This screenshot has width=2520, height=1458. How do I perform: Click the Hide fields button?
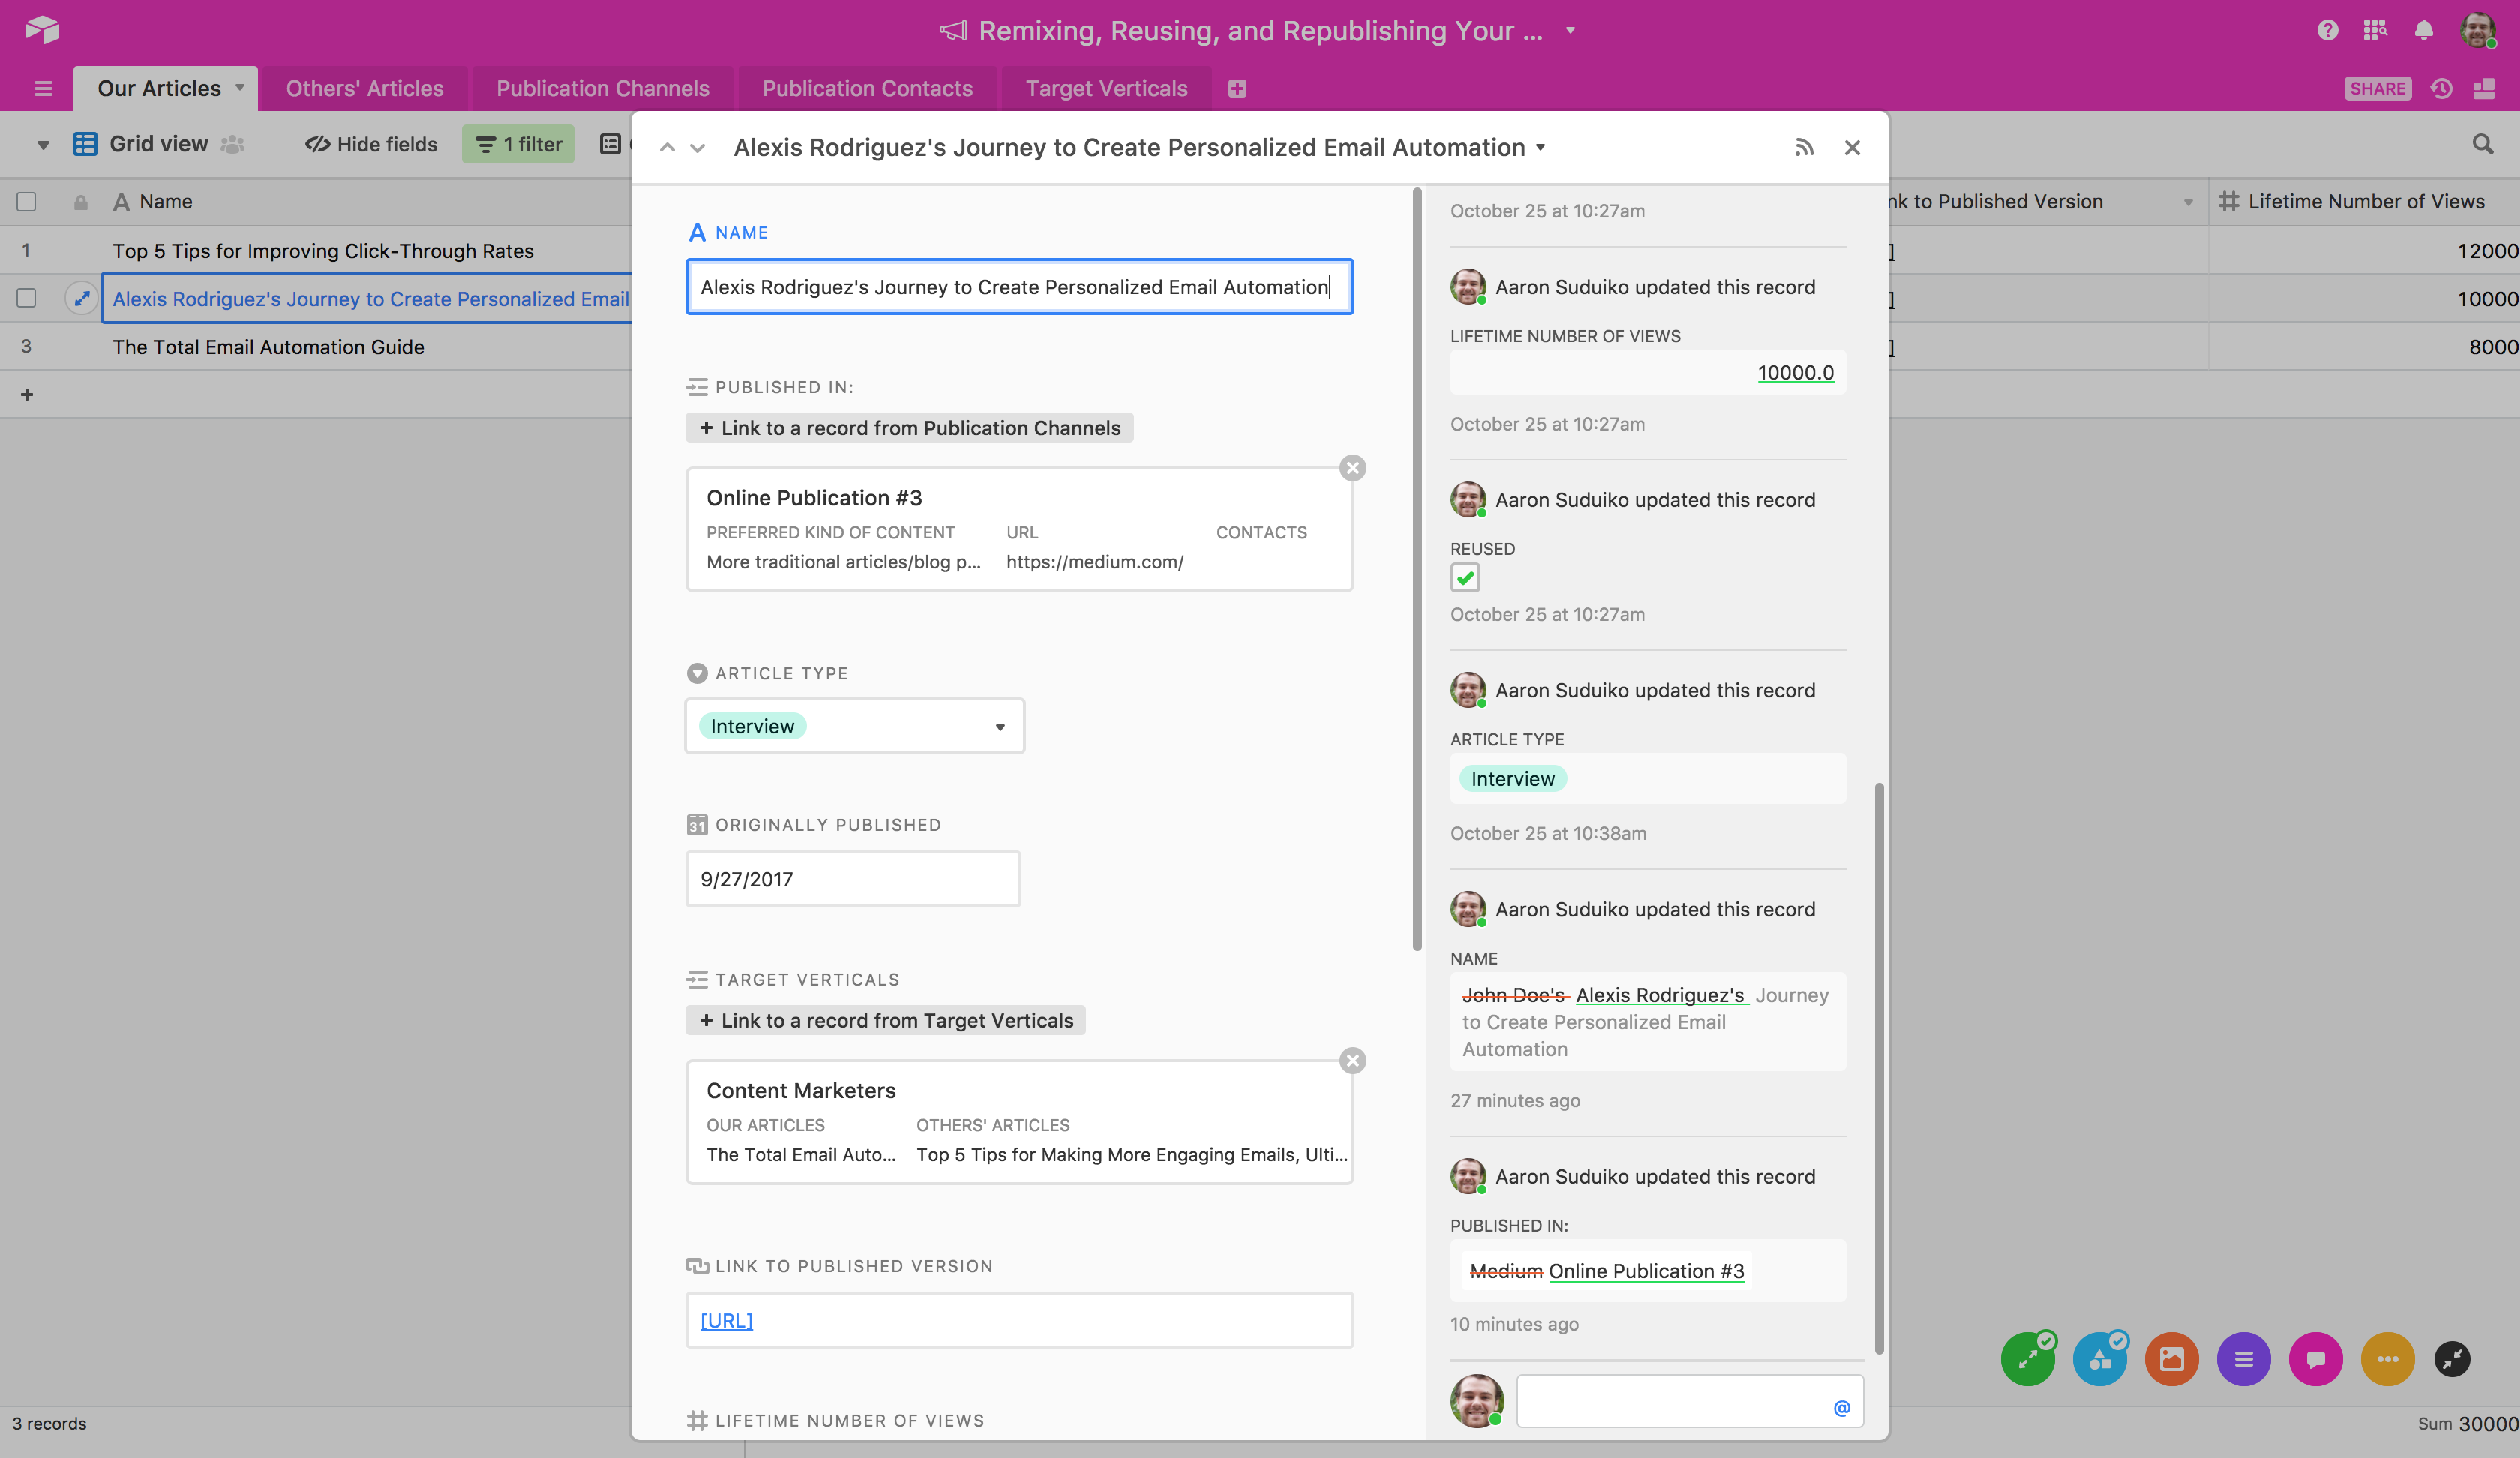[372, 144]
